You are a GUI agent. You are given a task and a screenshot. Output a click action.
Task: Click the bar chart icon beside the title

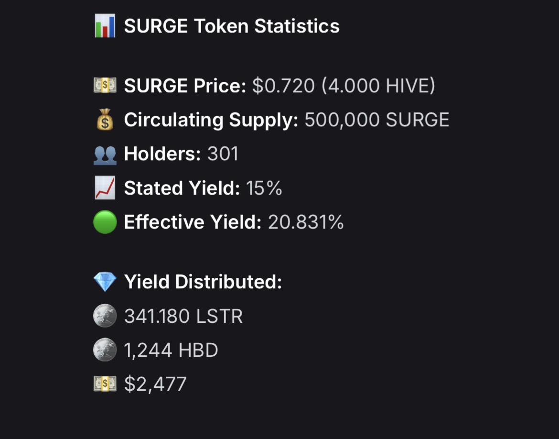[105, 26]
